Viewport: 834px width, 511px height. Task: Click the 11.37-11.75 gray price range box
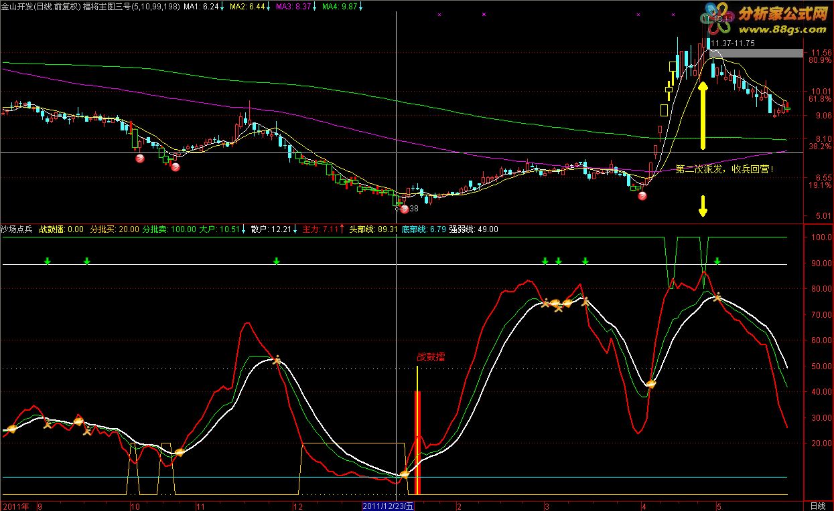[755, 52]
